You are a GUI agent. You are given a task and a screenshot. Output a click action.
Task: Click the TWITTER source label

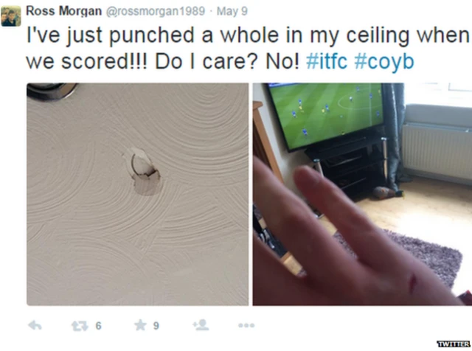(x=454, y=344)
